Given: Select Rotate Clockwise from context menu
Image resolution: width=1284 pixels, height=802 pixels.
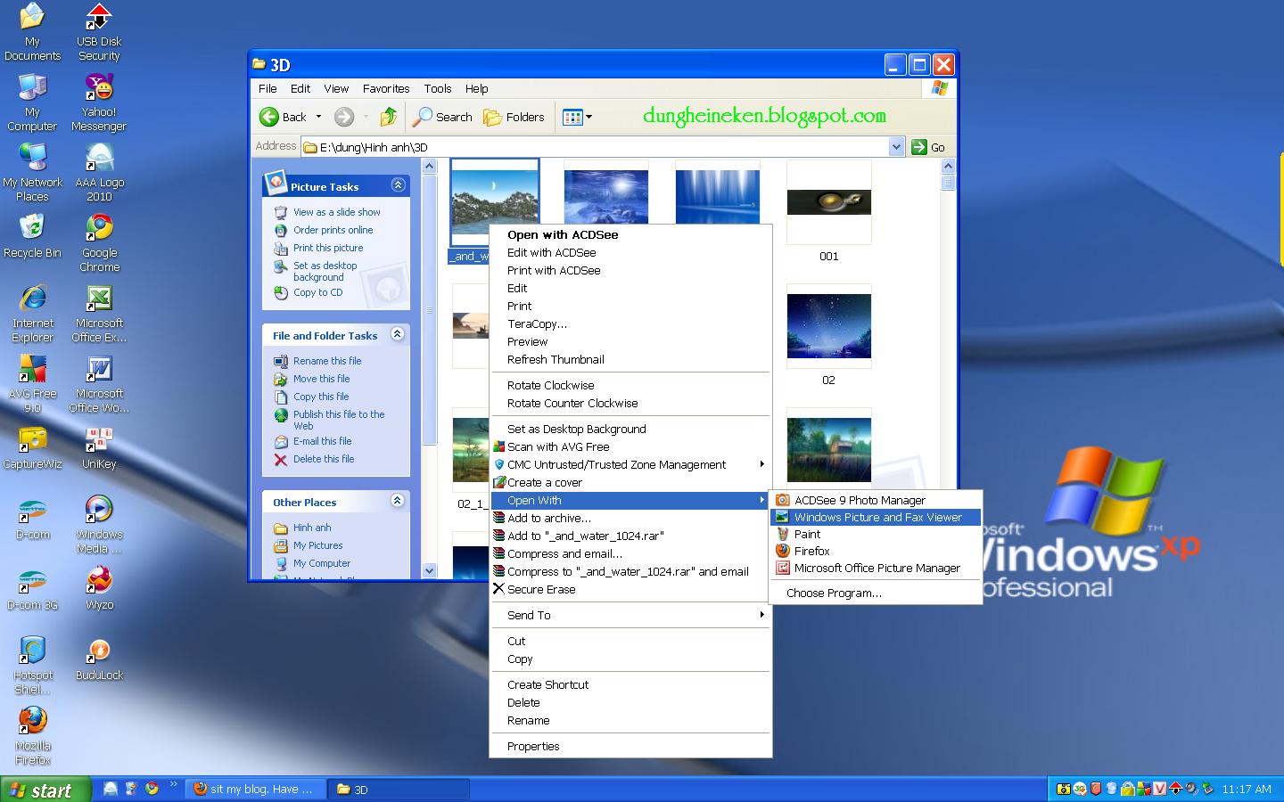Looking at the screenshot, I should (630, 385).
